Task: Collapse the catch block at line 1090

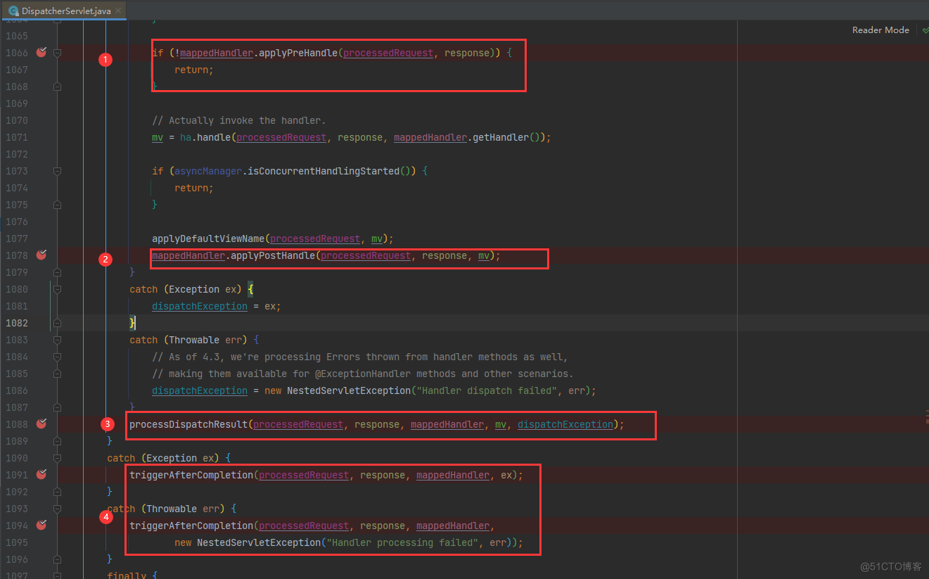Action: pyautogui.click(x=57, y=458)
